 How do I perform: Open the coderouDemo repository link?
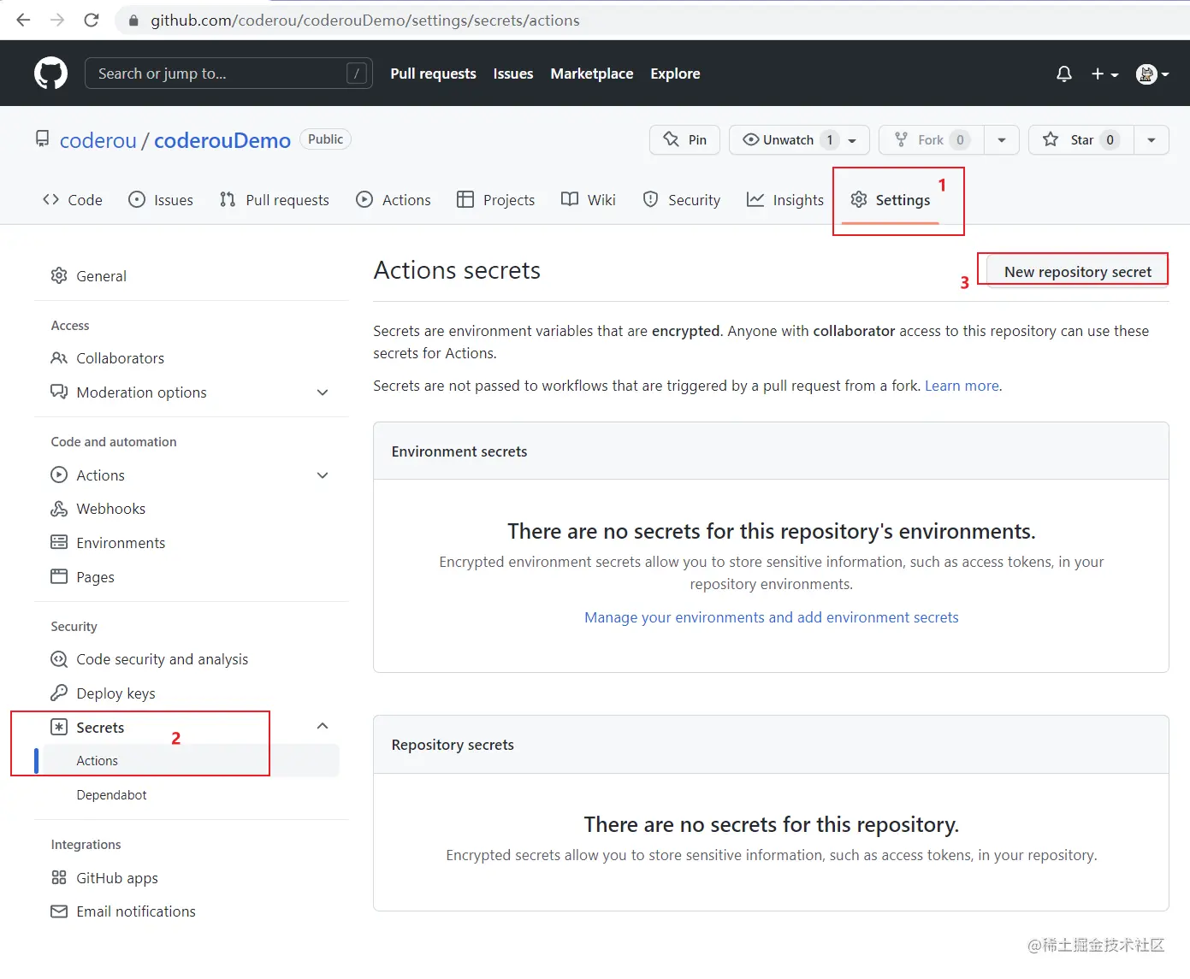(x=222, y=140)
